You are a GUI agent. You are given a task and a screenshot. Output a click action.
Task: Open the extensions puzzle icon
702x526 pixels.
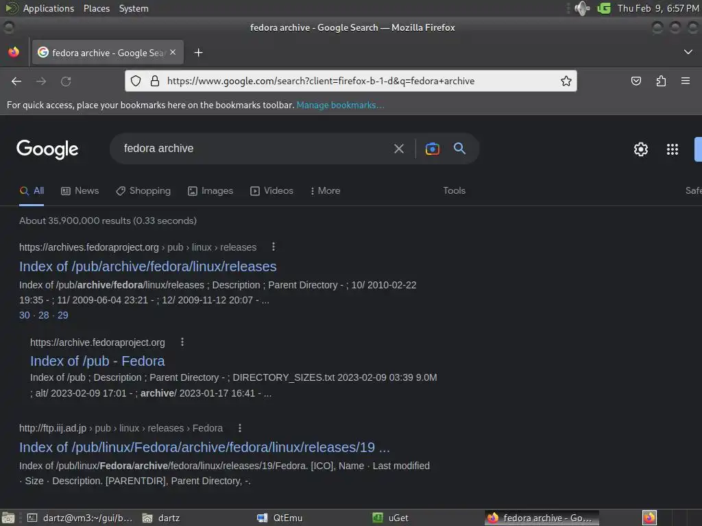pos(661,81)
